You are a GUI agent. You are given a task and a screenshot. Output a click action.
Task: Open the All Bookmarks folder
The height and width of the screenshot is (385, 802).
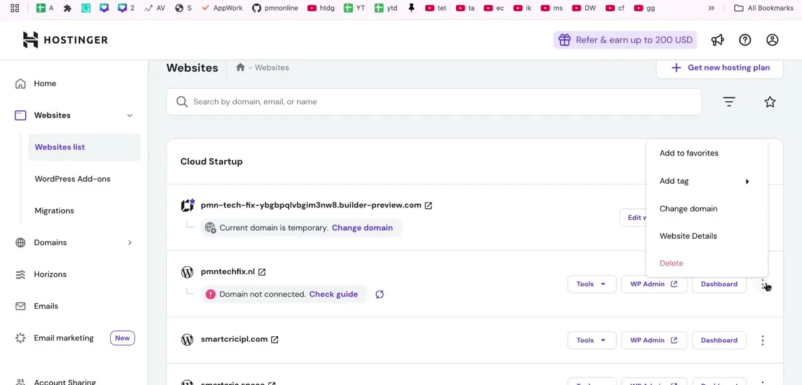pos(763,8)
